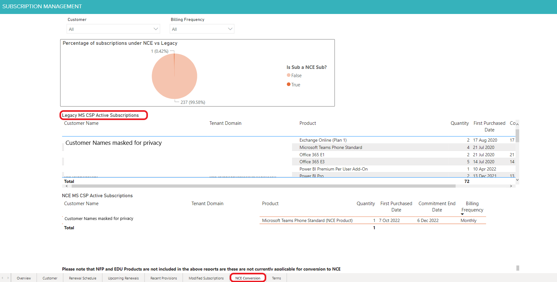Click the 7 Oct 2022 purchase date
Viewport: 557px width, 282px height.
[389, 220]
